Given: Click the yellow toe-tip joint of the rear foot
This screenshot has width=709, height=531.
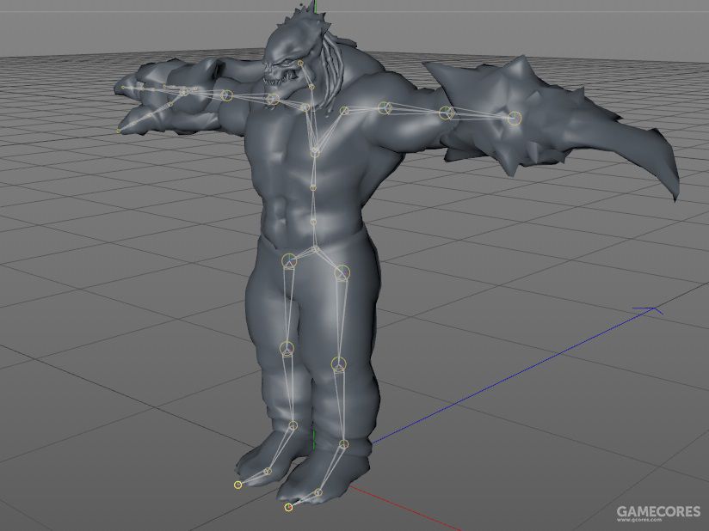Looking at the screenshot, I should coord(237,485).
